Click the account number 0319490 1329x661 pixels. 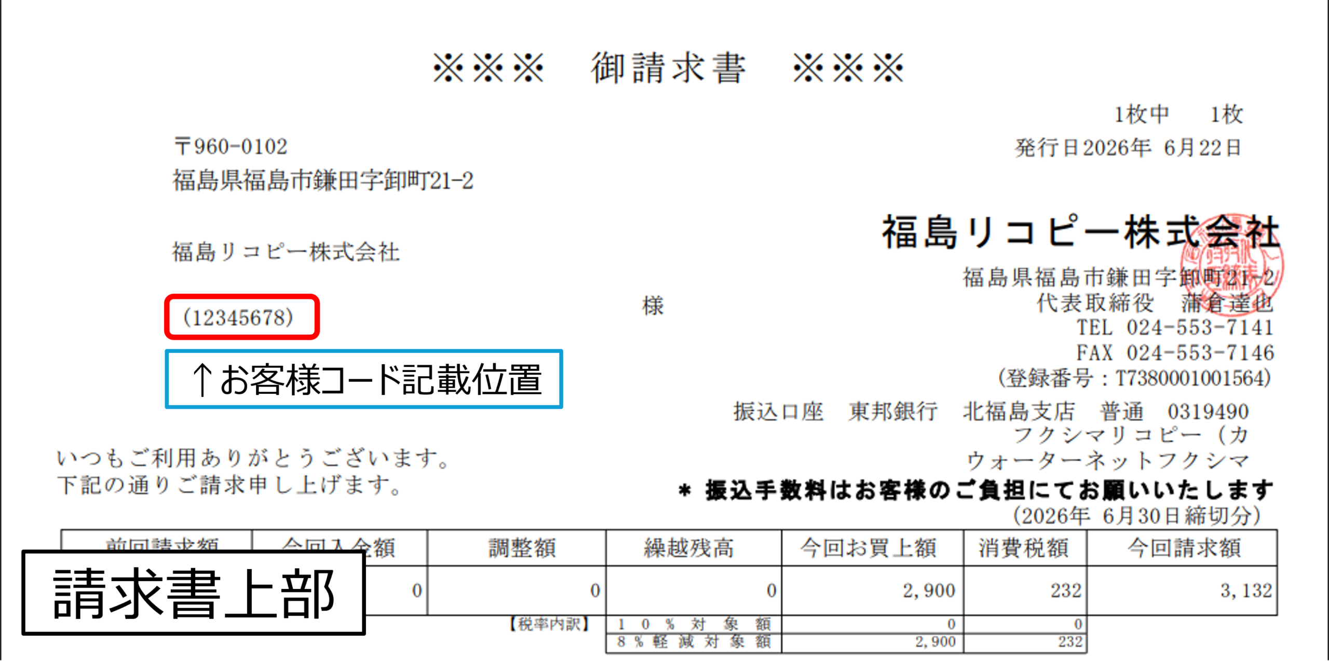1208,412
